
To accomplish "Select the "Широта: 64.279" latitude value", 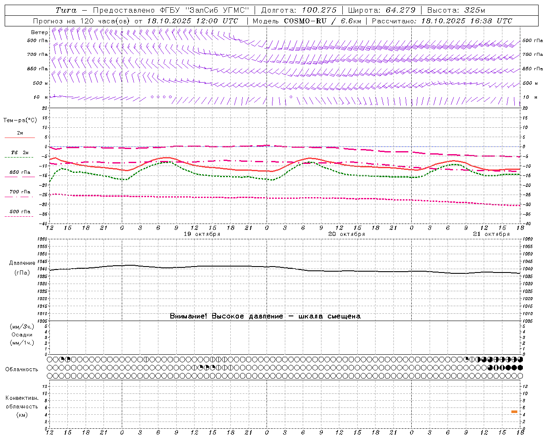I will pyautogui.click(x=381, y=10).
